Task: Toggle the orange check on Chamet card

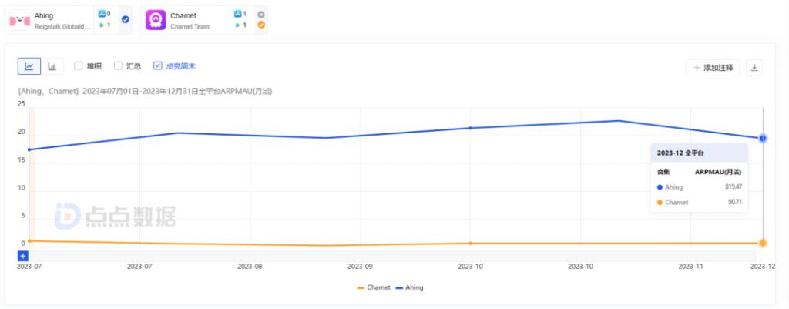Action: tap(261, 25)
